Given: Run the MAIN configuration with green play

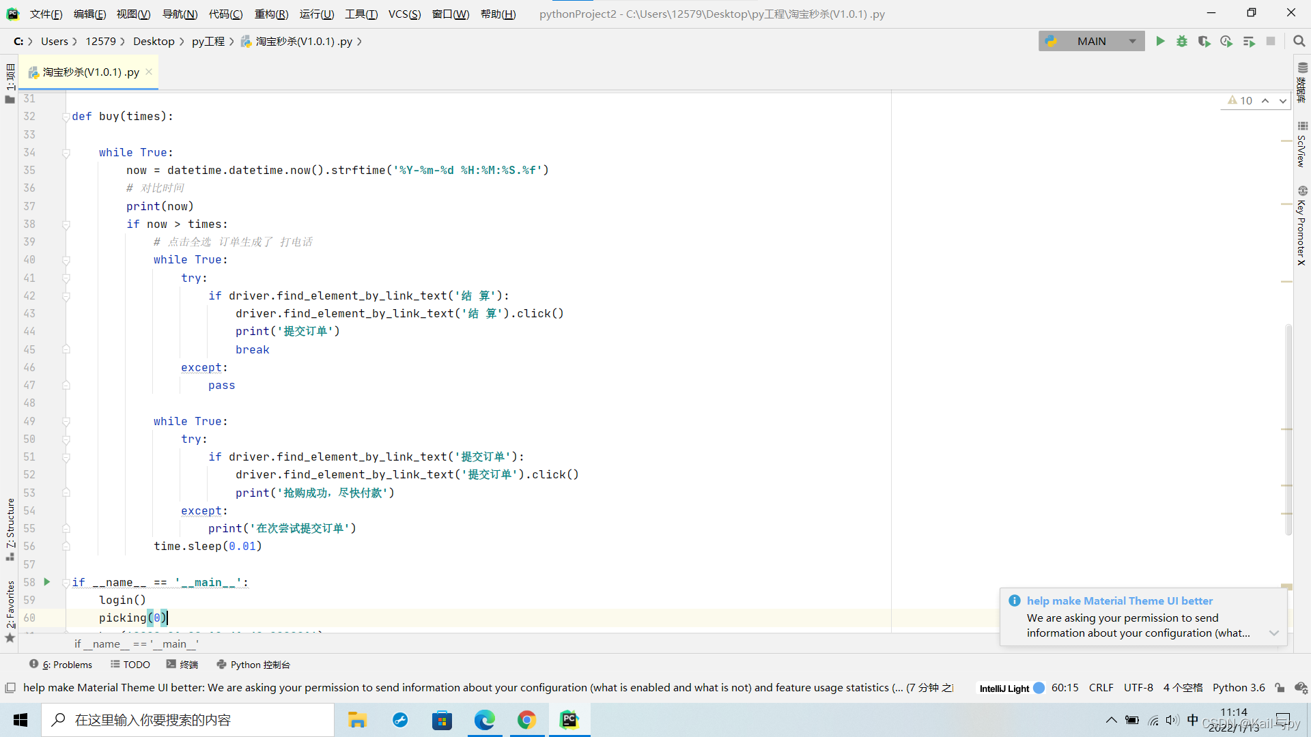Looking at the screenshot, I should click(x=1160, y=42).
